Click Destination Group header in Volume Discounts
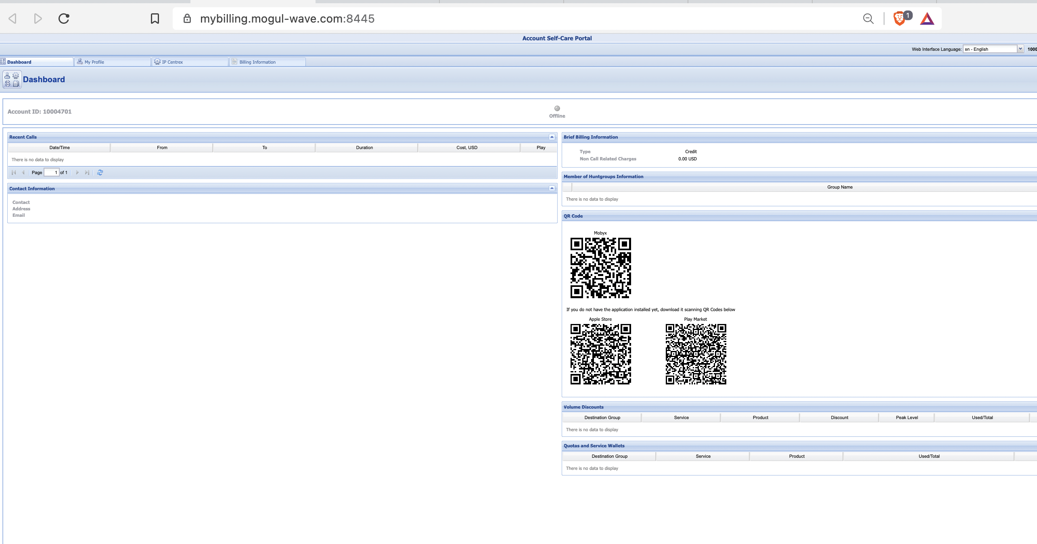The width and height of the screenshot is (1037, 544). coord(602,417)
